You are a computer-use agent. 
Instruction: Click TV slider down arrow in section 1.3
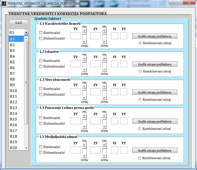pyautogui.click(x=84, y=98)
